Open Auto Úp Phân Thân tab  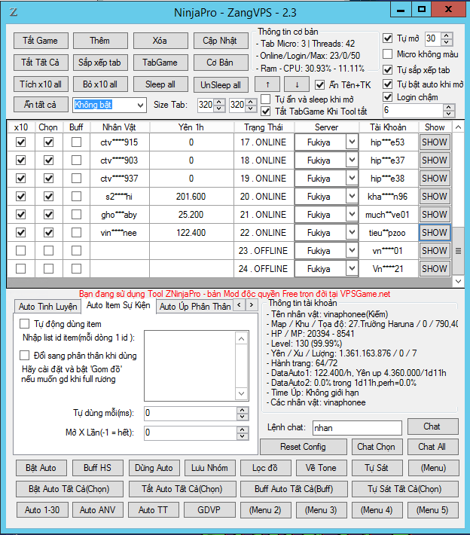(x=195, y=307)
